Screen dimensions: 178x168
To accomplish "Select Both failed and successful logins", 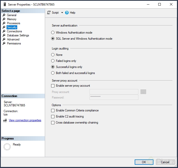I will [x=53, y=73].
